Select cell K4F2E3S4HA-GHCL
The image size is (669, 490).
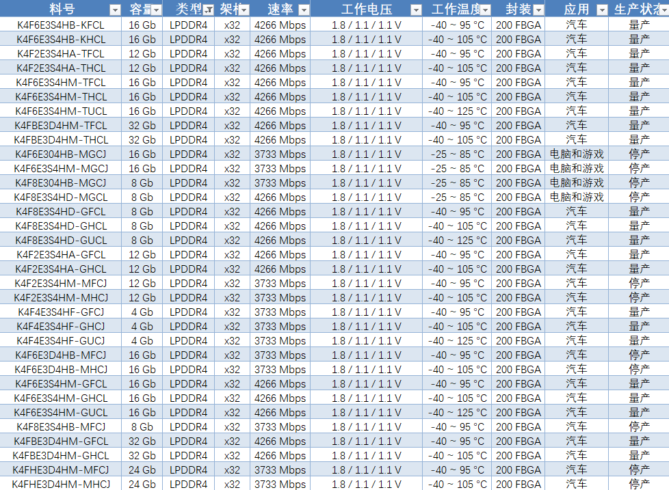click(61, 269)
